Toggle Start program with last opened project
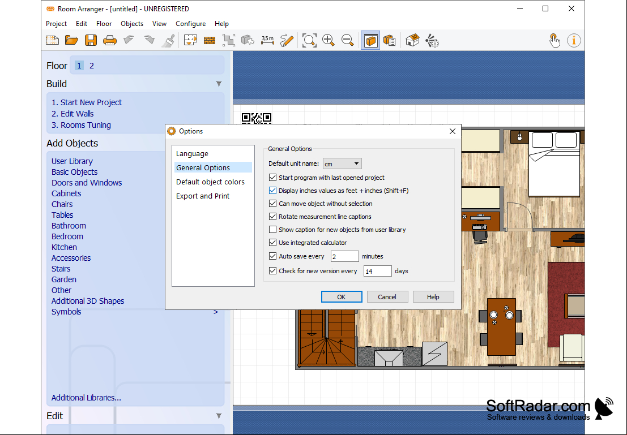The image size is (627, 435). coord(272,178)
